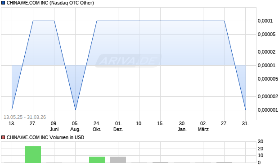Click the 0,000005 price axis label
The height and width of the screenshot is (167, 279).
point(268,79)
